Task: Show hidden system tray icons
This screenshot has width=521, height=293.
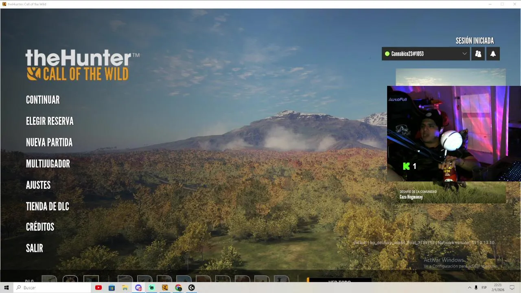Action: 469,288
